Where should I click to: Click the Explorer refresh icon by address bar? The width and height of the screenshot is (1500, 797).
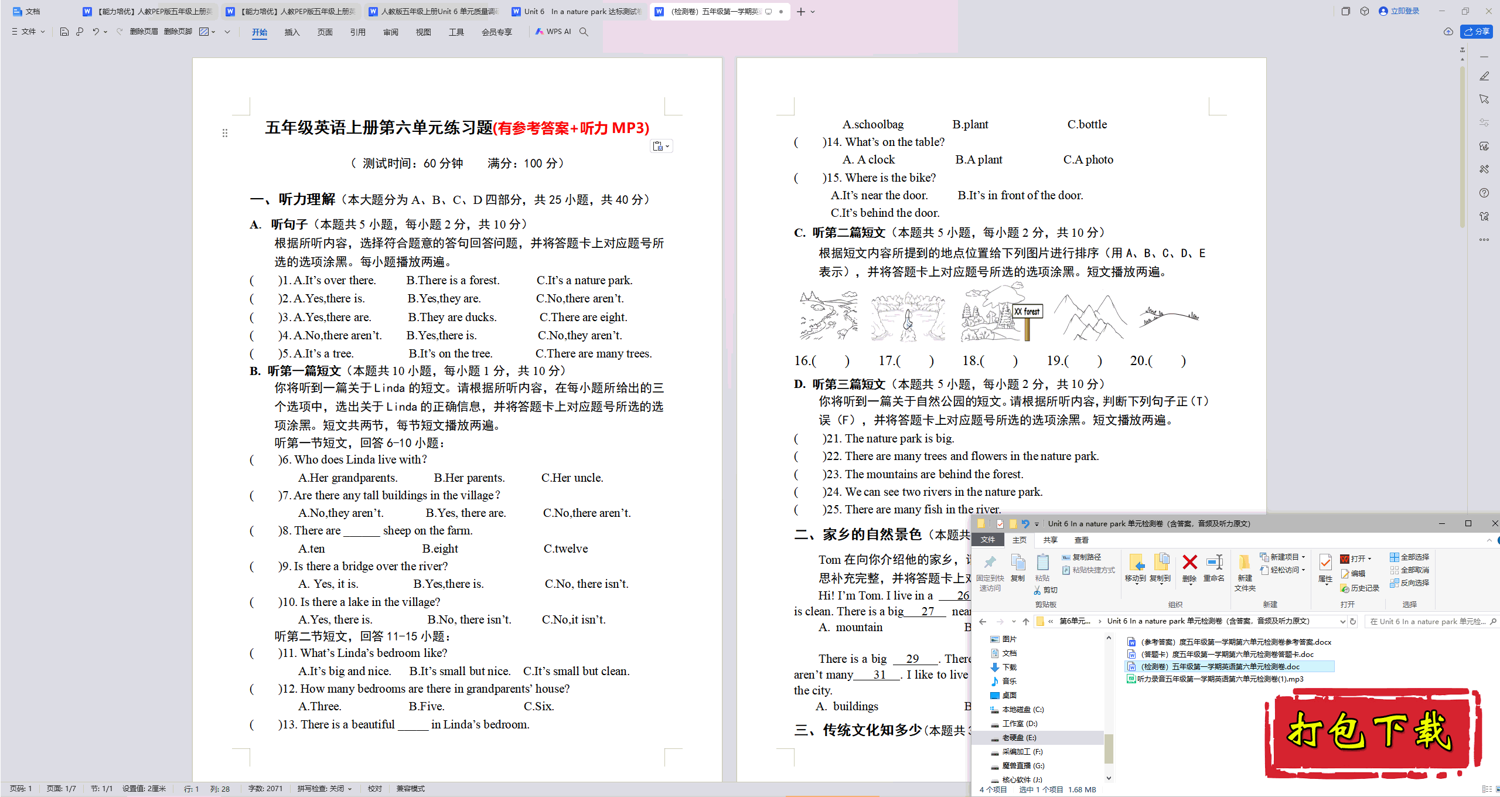[x=1353, y=621]
